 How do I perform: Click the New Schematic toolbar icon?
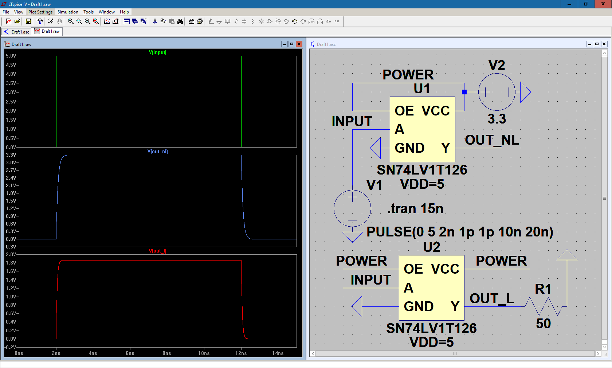coord(8,21)
